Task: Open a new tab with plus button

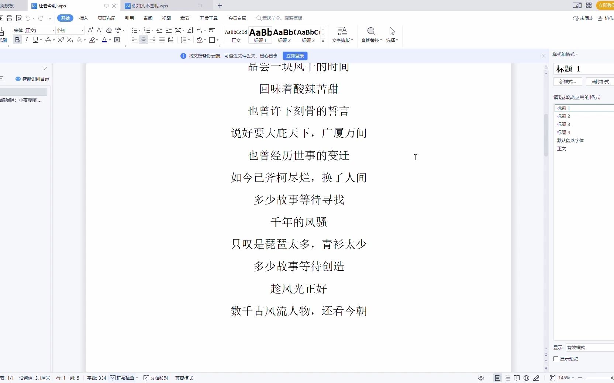Action: coord(220,6)
